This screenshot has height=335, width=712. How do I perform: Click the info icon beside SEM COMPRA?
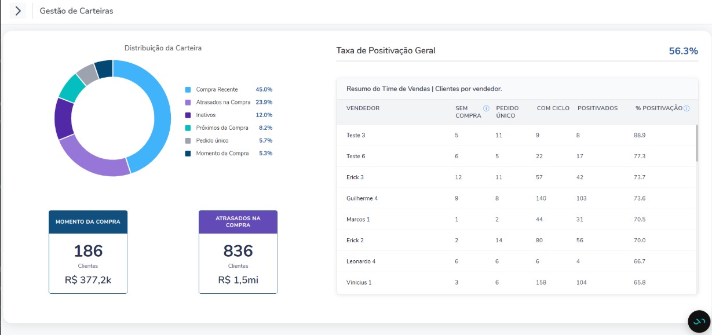486,108
